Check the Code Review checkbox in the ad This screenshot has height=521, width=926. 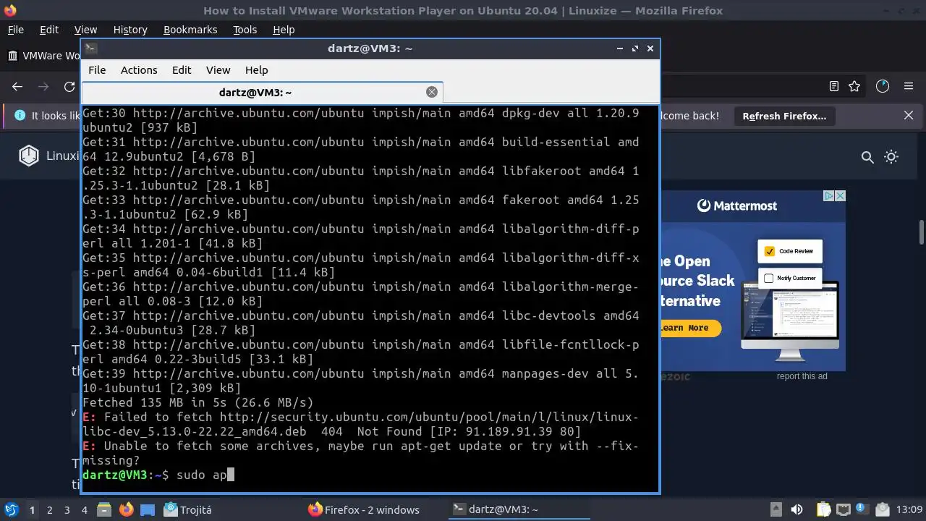tap(770, 251)
